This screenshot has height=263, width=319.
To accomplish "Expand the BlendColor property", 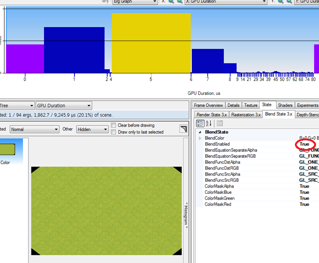I will 200,138.
